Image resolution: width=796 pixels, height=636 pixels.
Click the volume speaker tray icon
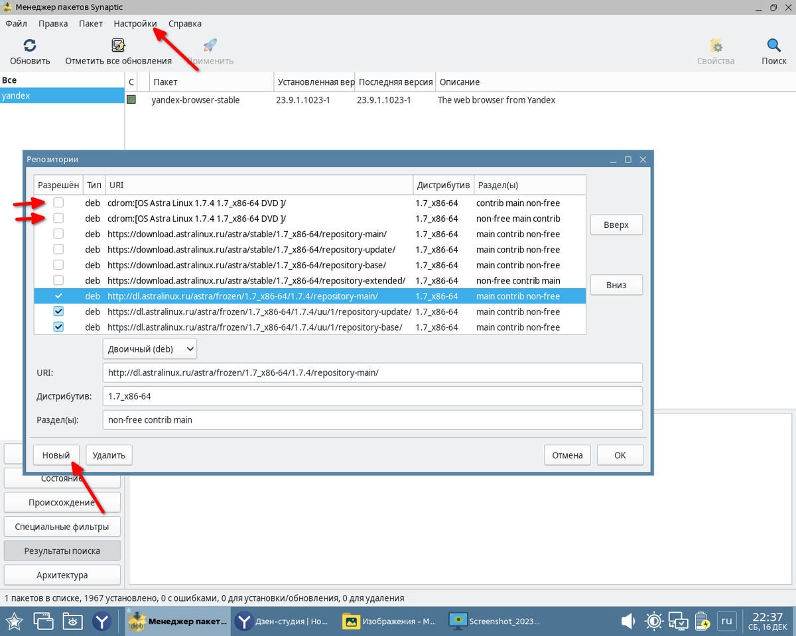pyautogui.click(x=628, y=621)
